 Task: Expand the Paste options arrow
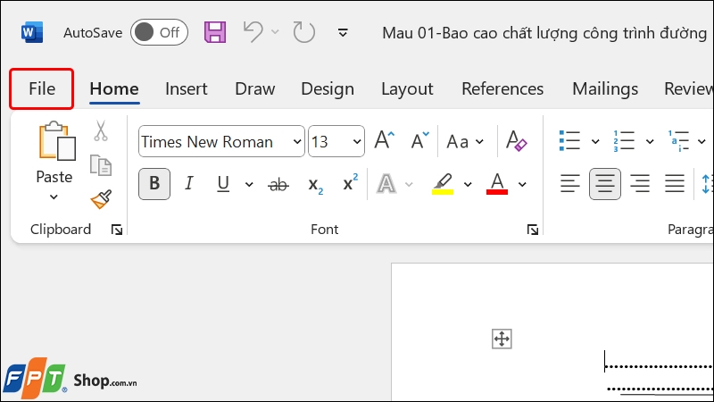[54, 197]
